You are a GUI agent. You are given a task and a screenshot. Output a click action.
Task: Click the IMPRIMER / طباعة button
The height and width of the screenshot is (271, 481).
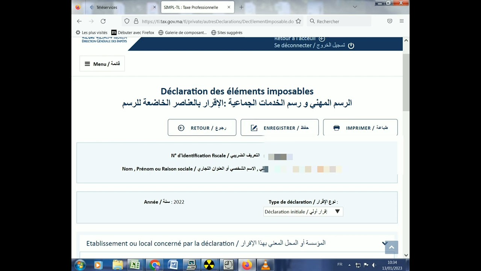(x=360, y=128)
